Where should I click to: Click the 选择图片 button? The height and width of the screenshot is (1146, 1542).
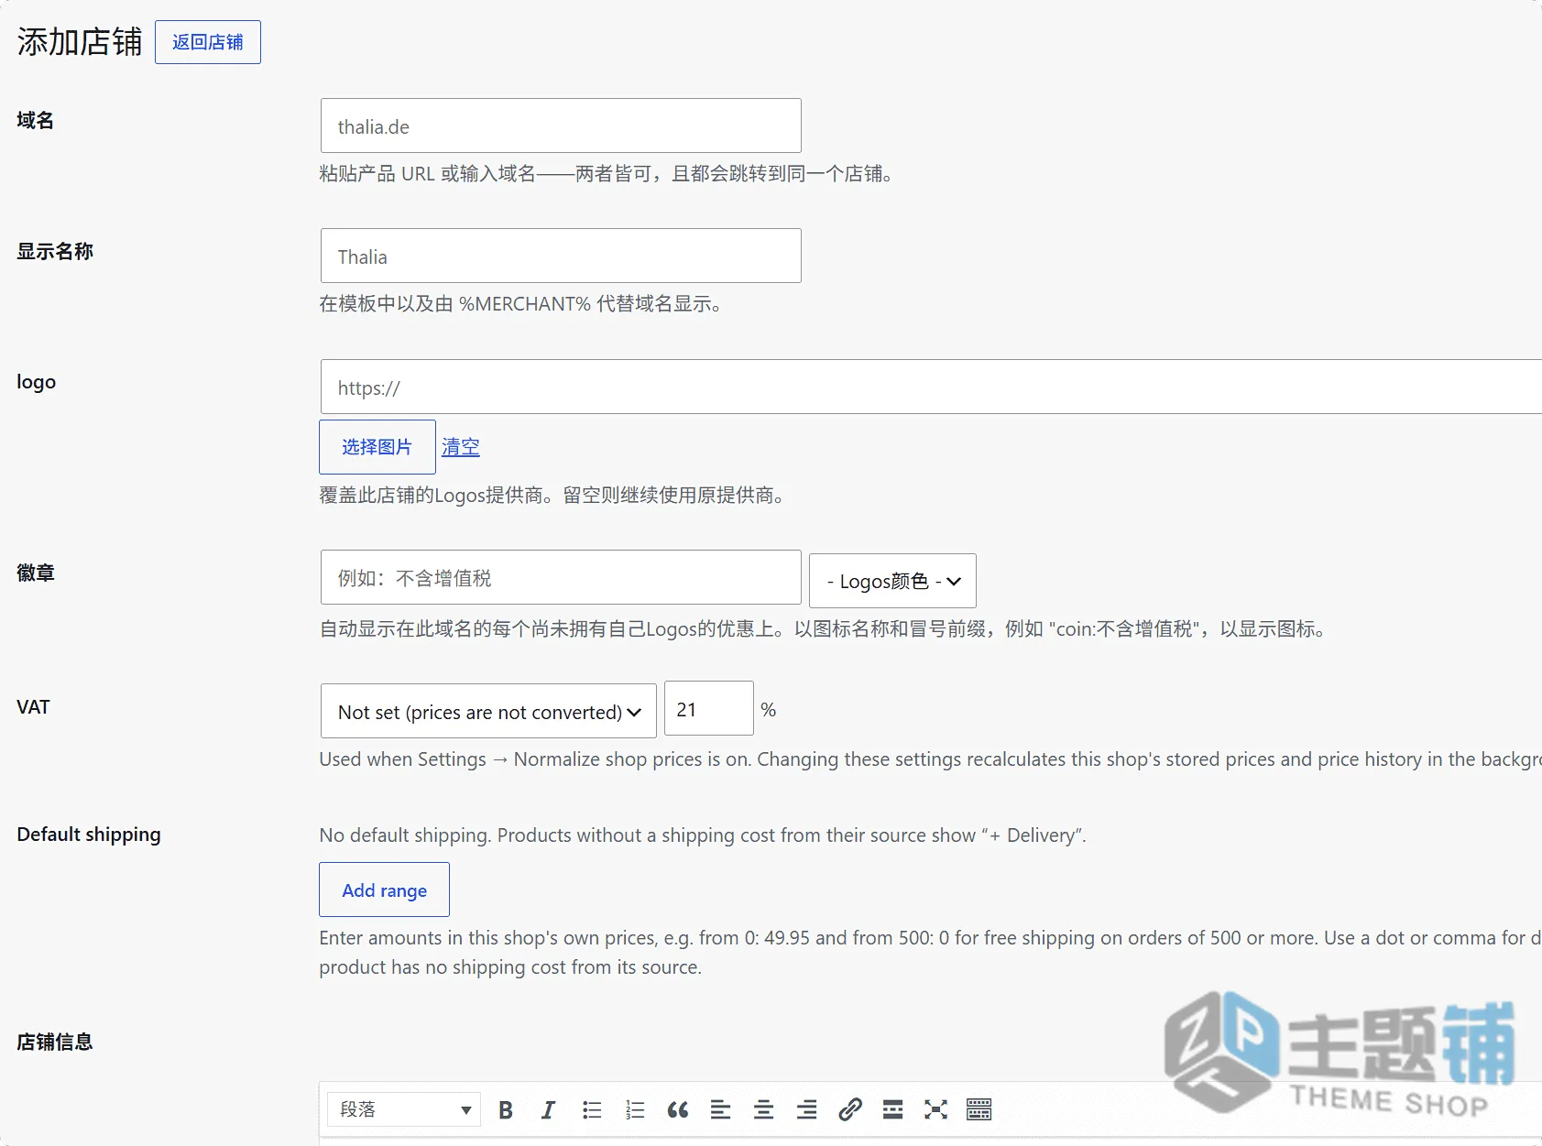pos(377,447)
